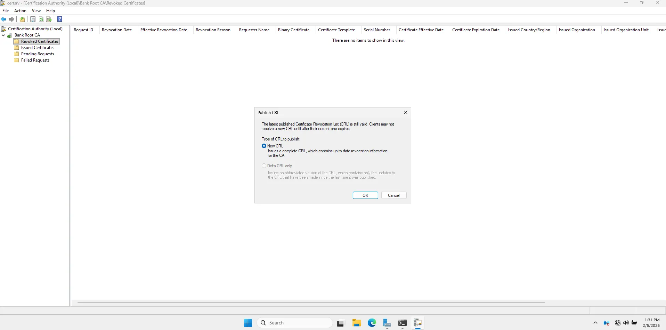The width and height of the screenshot is (666, 330).
Task: Open the Windows Start menu
Action: click(x=248, y=323)
